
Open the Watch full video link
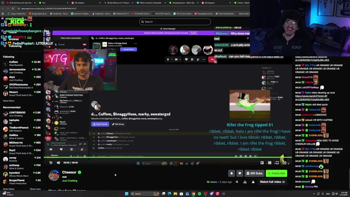coord(272,182)
